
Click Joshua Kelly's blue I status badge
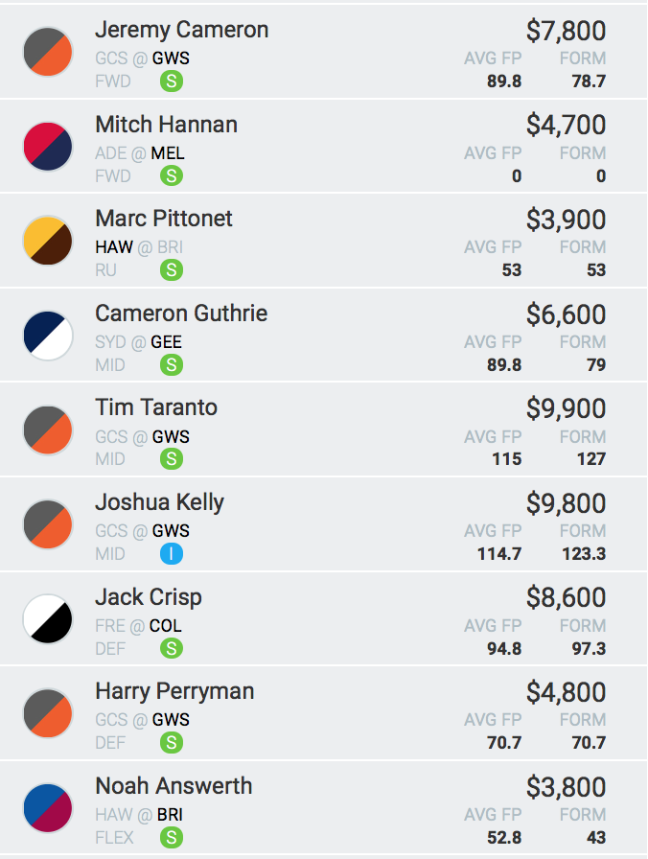pyautogui.click(x=172, y=554)
